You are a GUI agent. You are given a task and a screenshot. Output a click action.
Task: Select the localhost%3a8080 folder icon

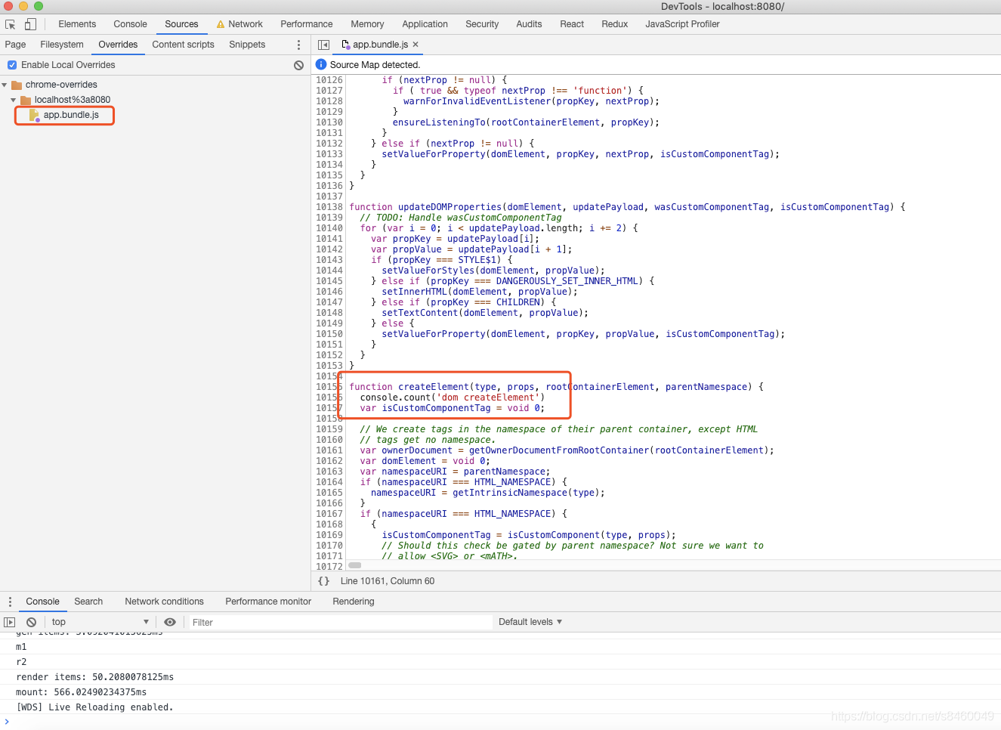26,100
